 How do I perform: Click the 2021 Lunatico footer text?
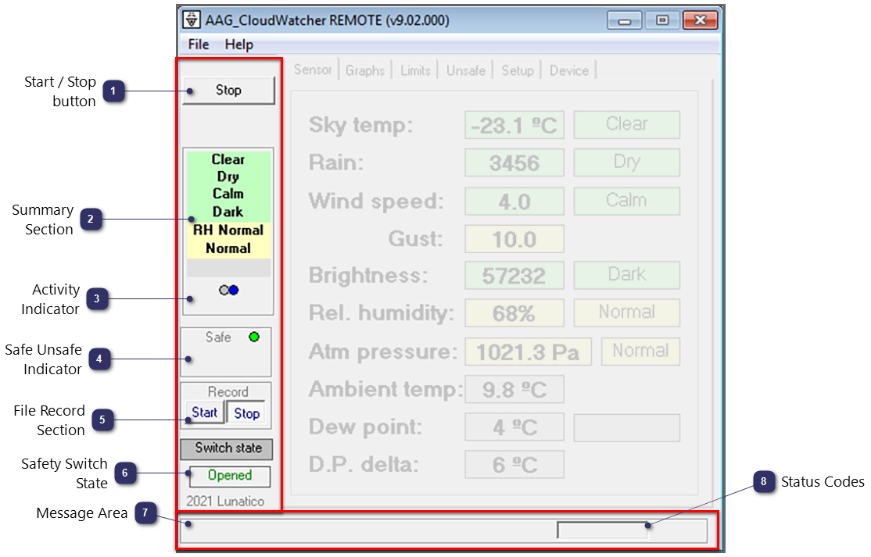(x=225, y=501)
